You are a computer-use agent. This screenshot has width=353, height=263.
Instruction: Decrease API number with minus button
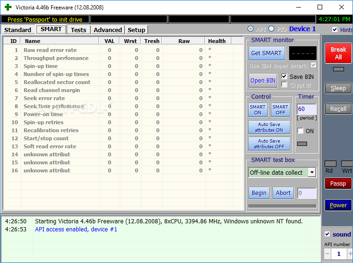pyautogui.click(x=327, y=254)
